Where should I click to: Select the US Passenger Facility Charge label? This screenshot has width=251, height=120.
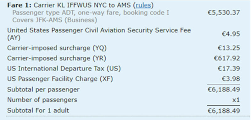60,79
